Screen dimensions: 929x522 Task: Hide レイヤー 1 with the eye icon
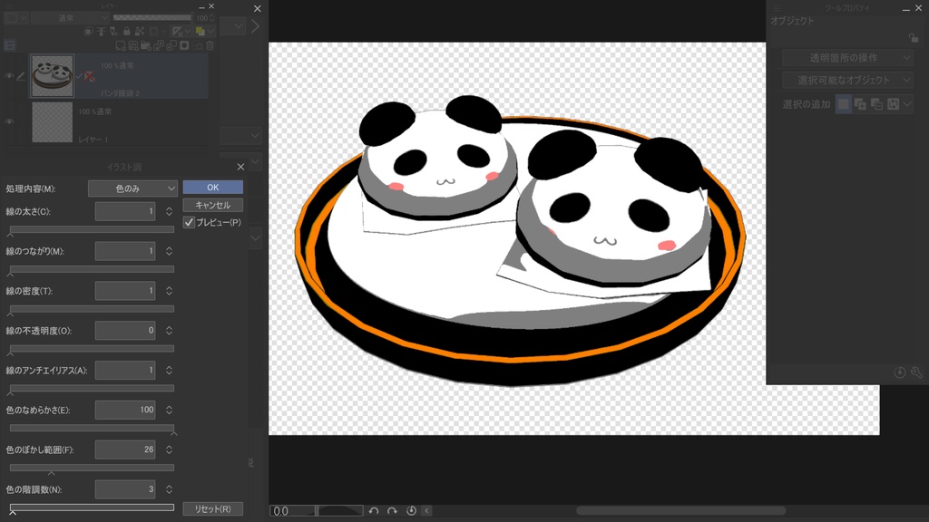[x=9, y=121]
